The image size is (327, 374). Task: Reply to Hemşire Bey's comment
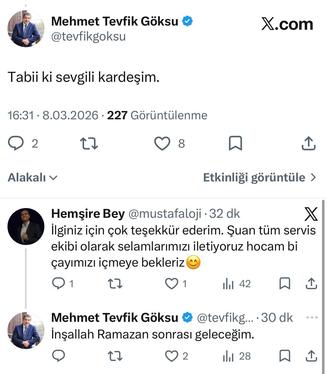59,284
